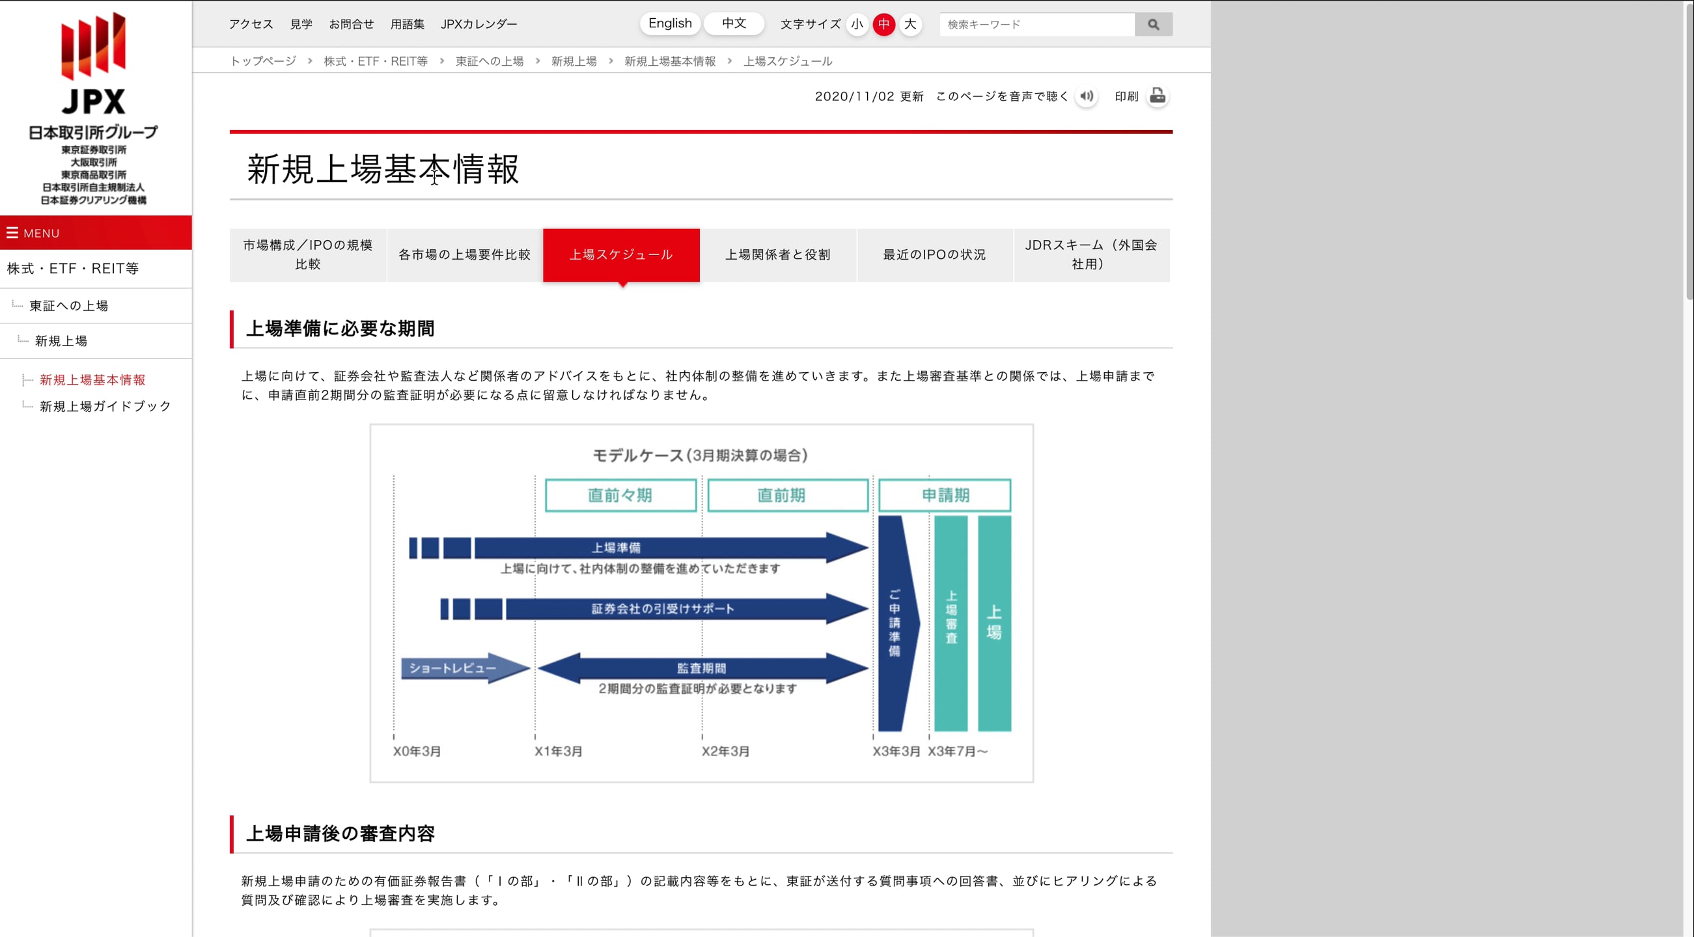Expand the 新規上場 sidebar item
This screenshot has width=1694, height=937.
click(61, 340)
